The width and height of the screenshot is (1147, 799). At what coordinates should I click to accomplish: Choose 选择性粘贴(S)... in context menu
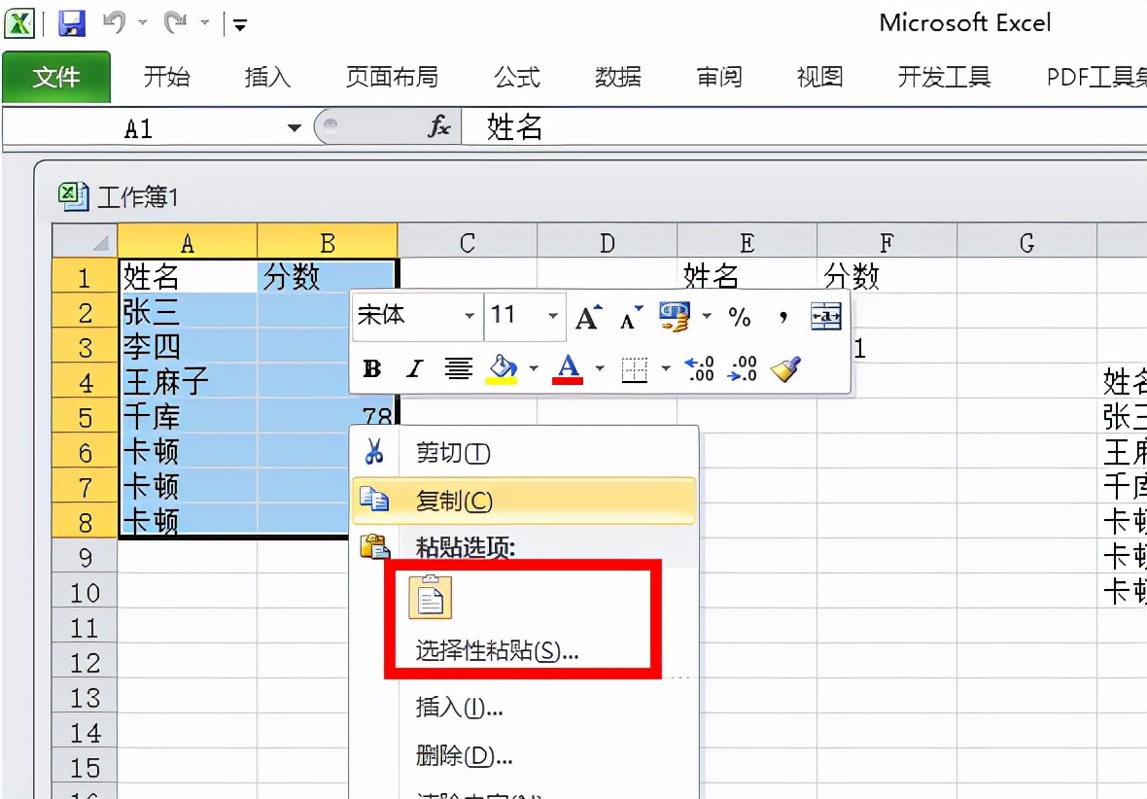point(498,651)
